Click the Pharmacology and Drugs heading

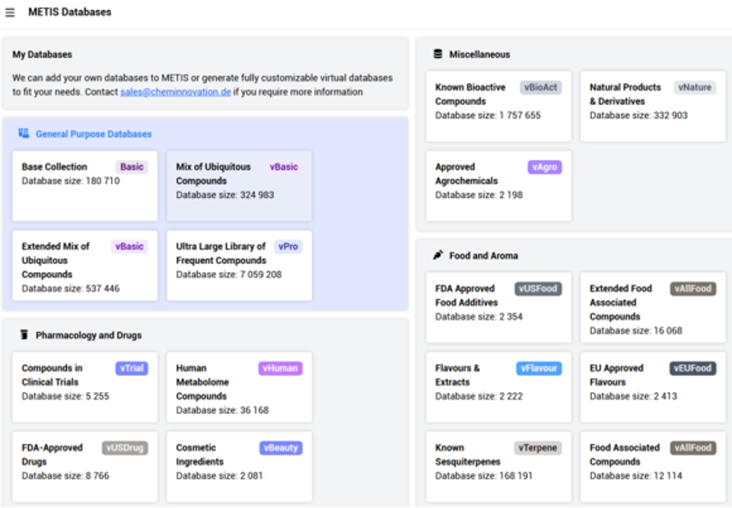[x=89, y=335]
